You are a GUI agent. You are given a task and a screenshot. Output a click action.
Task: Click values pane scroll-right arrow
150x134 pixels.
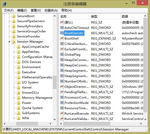tap(141, 124)
